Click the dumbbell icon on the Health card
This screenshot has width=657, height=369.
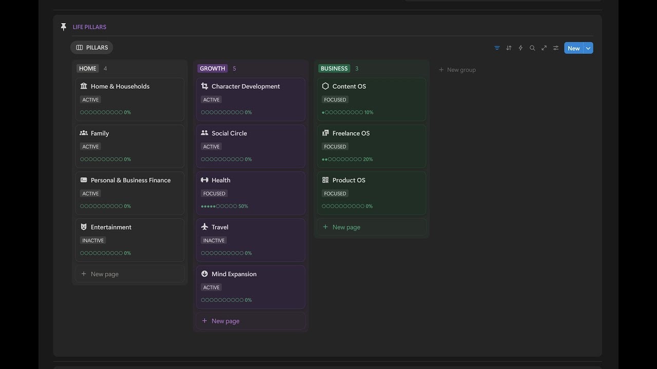tap(204, 180)
